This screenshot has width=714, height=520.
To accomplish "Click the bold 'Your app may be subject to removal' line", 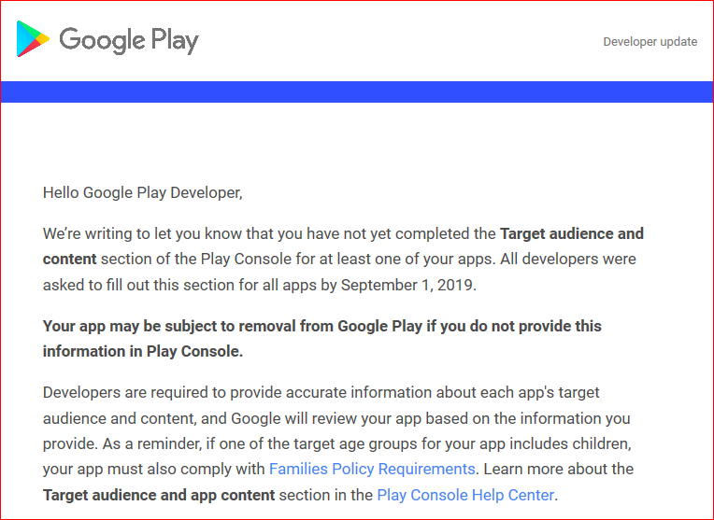I will (x=321, y=326).
